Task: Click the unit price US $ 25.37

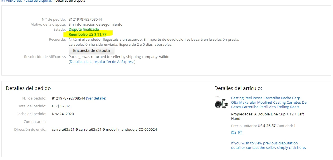Action: [266, 126]
